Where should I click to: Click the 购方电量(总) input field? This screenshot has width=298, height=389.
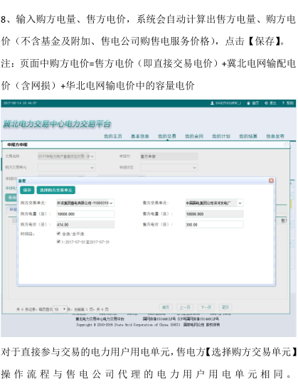point(85,214)
